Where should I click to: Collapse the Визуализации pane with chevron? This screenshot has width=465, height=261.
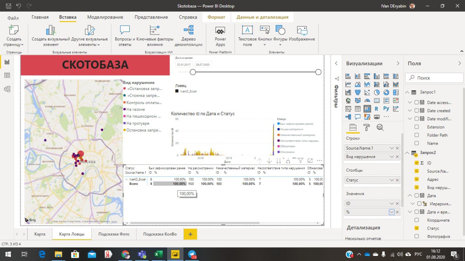click(398, 63)
